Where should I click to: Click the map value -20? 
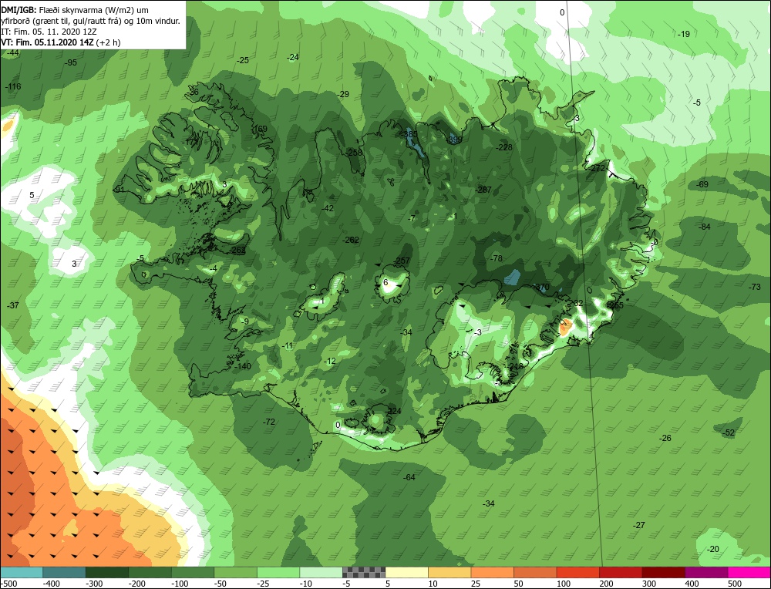pyautogui.click(x=712, y=549)
